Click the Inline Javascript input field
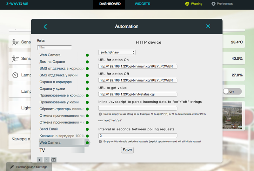 point(138,108)
